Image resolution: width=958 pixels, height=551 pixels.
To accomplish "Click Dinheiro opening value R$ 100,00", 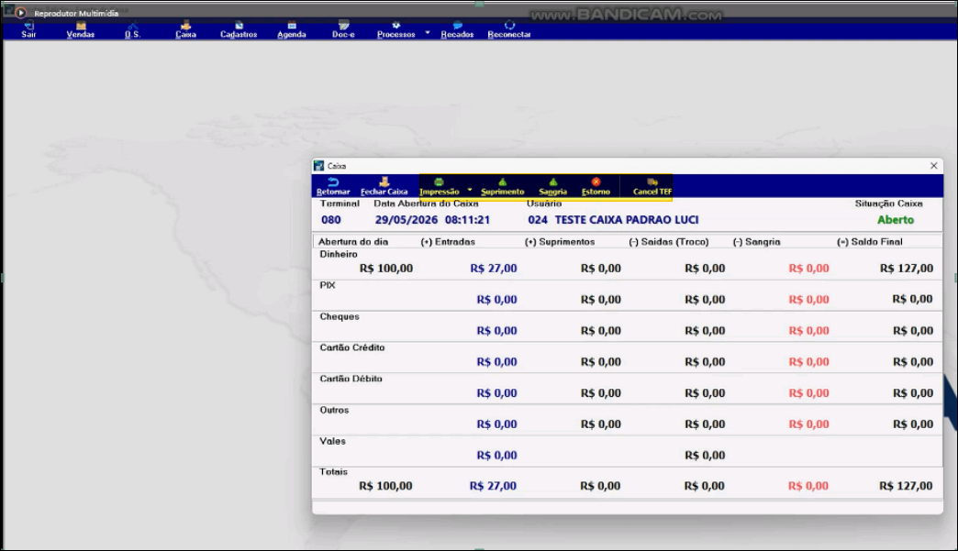I will 386,268.
